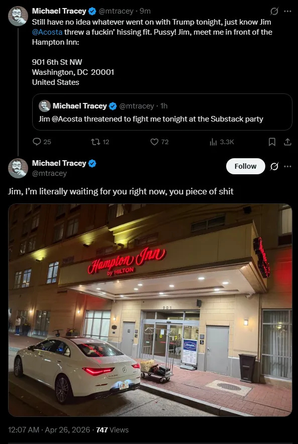Screen dimensions: 298x444
Task: Open the @mtracey handle under second tweet
Action: 49,173
